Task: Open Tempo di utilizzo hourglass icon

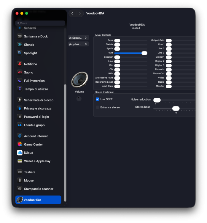Action: tap(20, 89)
